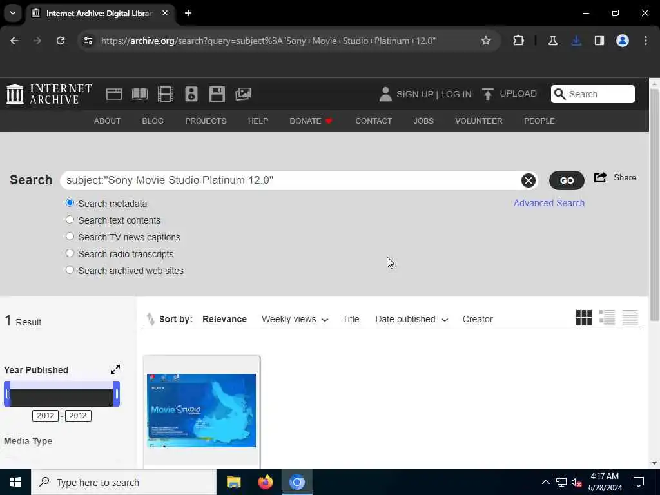Image resolution: width=660 pixels, height=495 pixels.
Task: Open the JOBS menu item
Action: 423,121
